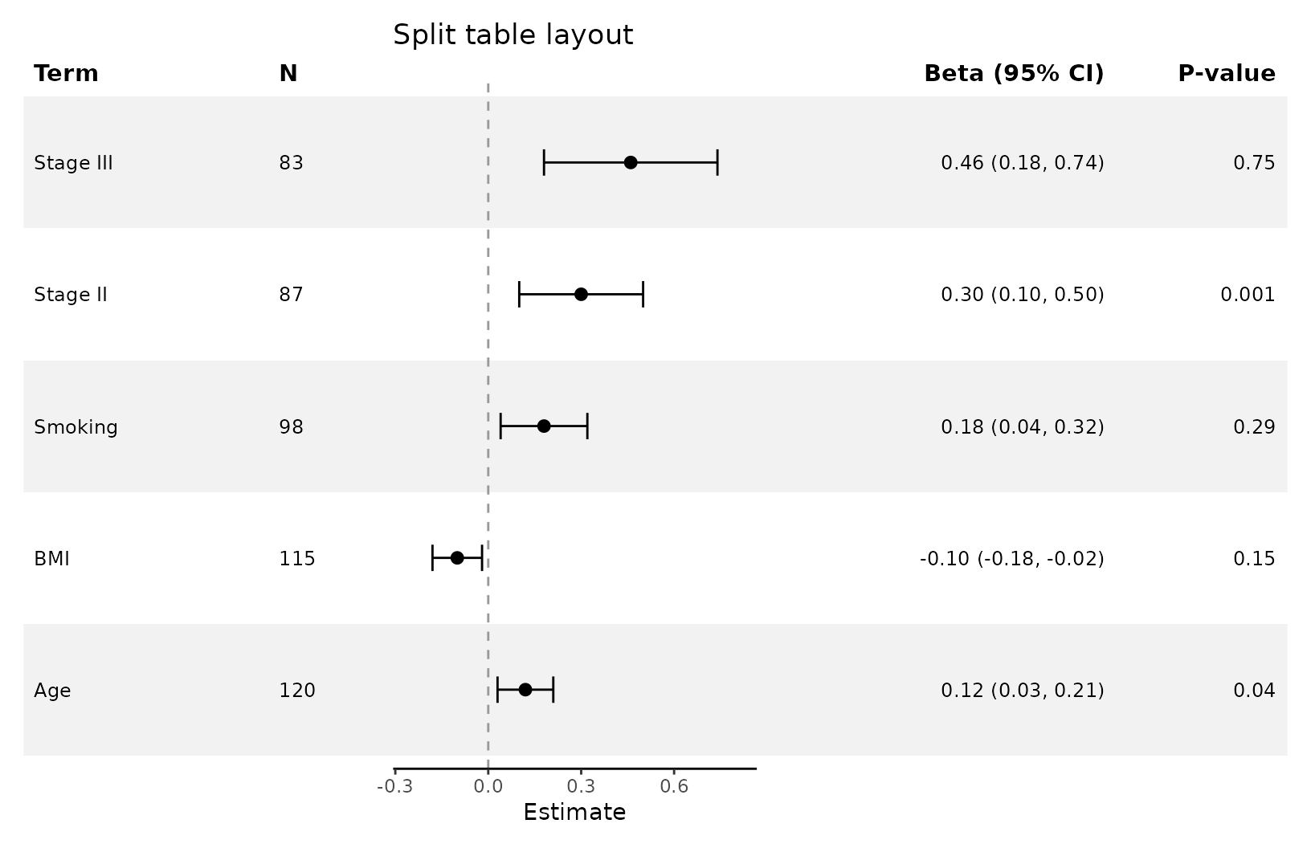Image resolution: width=1311 pixels, height=848 pixels.
Task: Click the Smoking estimate dot
Action: click(544, 426)
